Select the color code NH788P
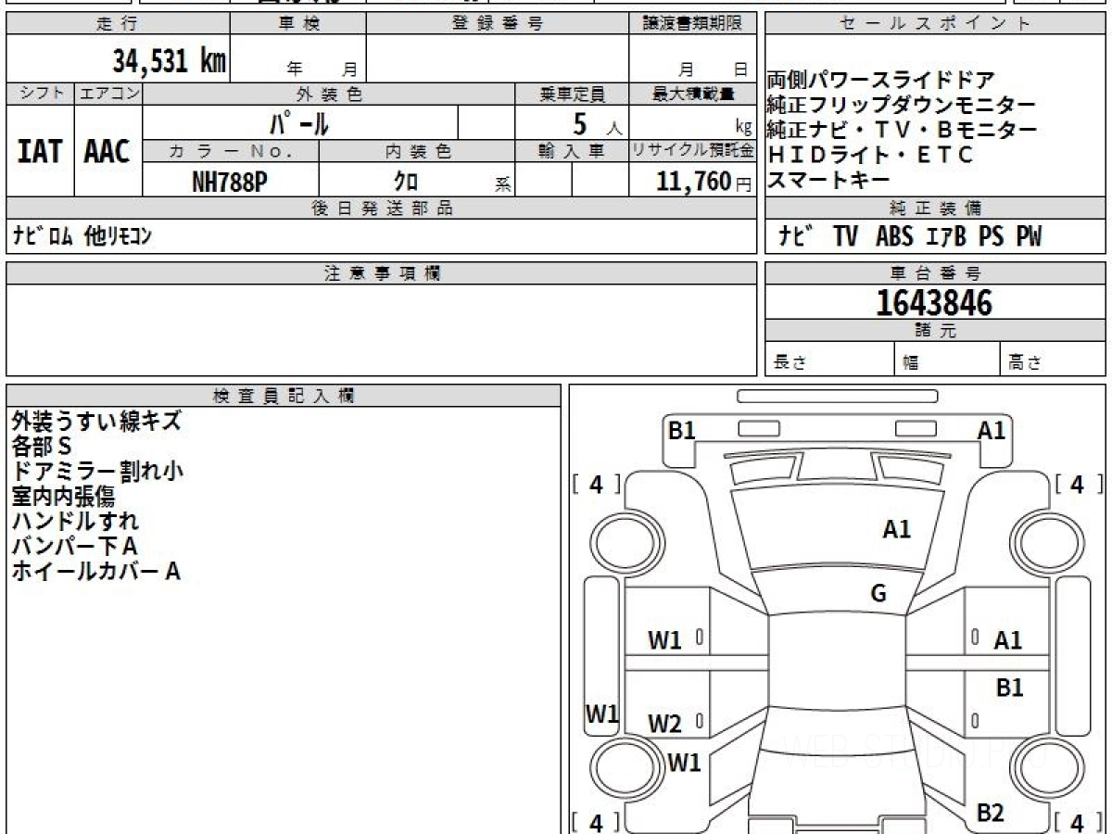The image size is (1112, 834). 230,182
